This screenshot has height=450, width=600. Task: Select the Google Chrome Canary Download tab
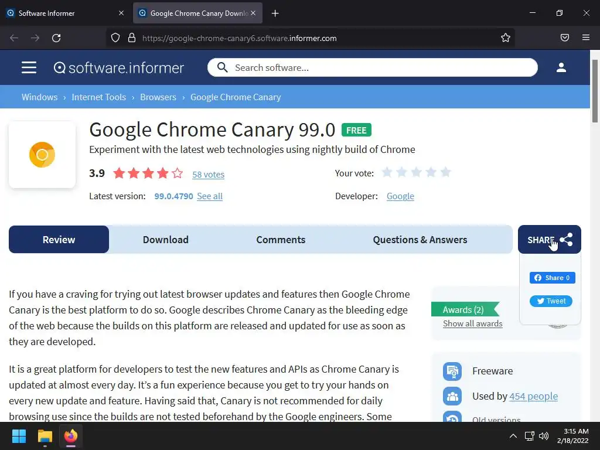[x=197, y=13]
